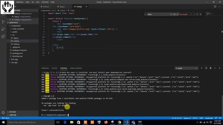Collapse the component folder
Screen dimensions: 223x125
pyautogui.click(x=23, y=26)
